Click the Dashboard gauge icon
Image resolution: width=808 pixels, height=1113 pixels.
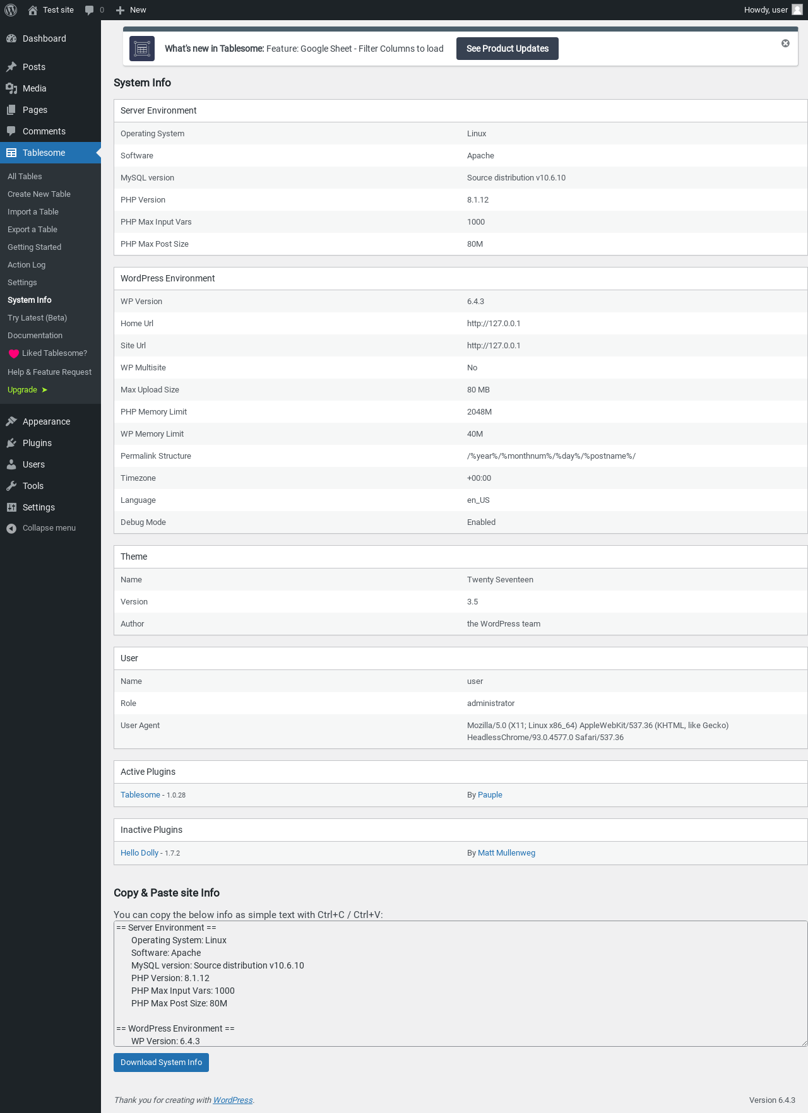(x=11, y=38)
